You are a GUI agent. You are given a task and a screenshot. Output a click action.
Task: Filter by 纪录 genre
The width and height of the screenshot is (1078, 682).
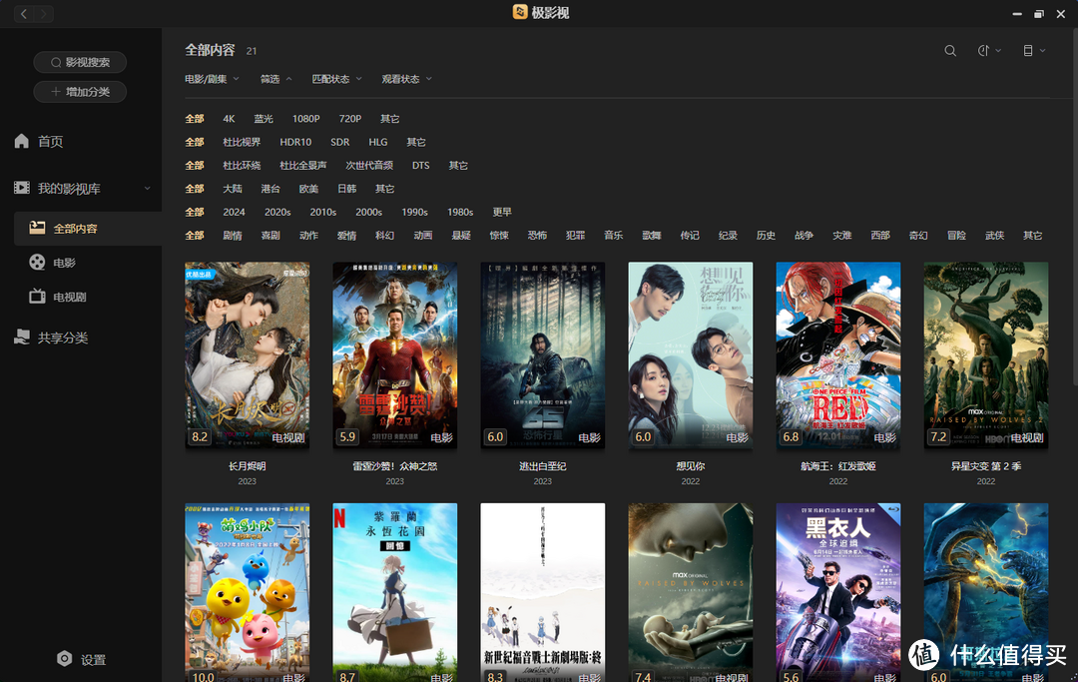(728, 236)
